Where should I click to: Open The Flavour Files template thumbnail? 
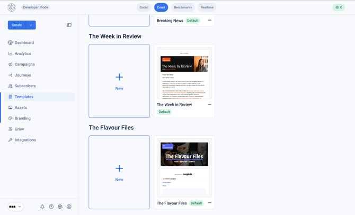tap(184, 168)
